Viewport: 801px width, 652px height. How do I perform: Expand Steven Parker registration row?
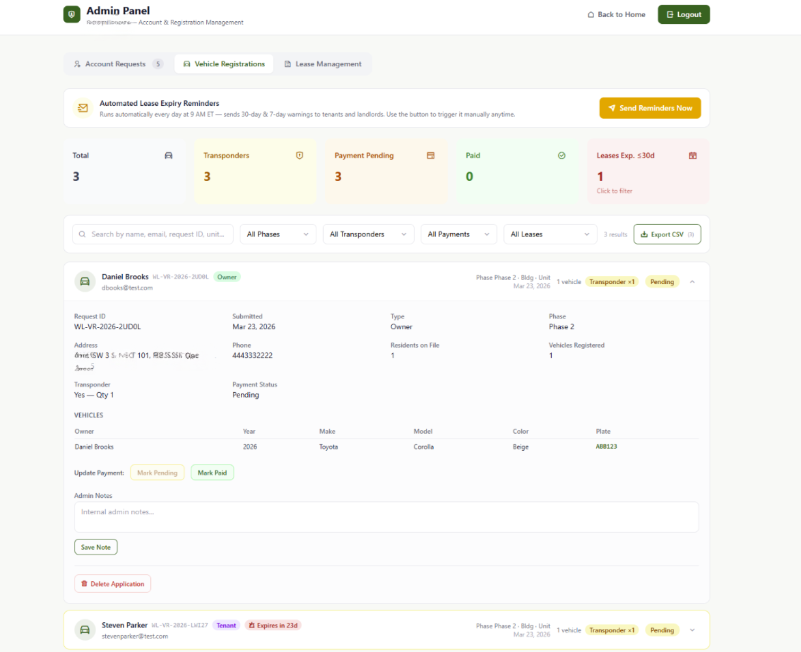(x=692, y=630)
